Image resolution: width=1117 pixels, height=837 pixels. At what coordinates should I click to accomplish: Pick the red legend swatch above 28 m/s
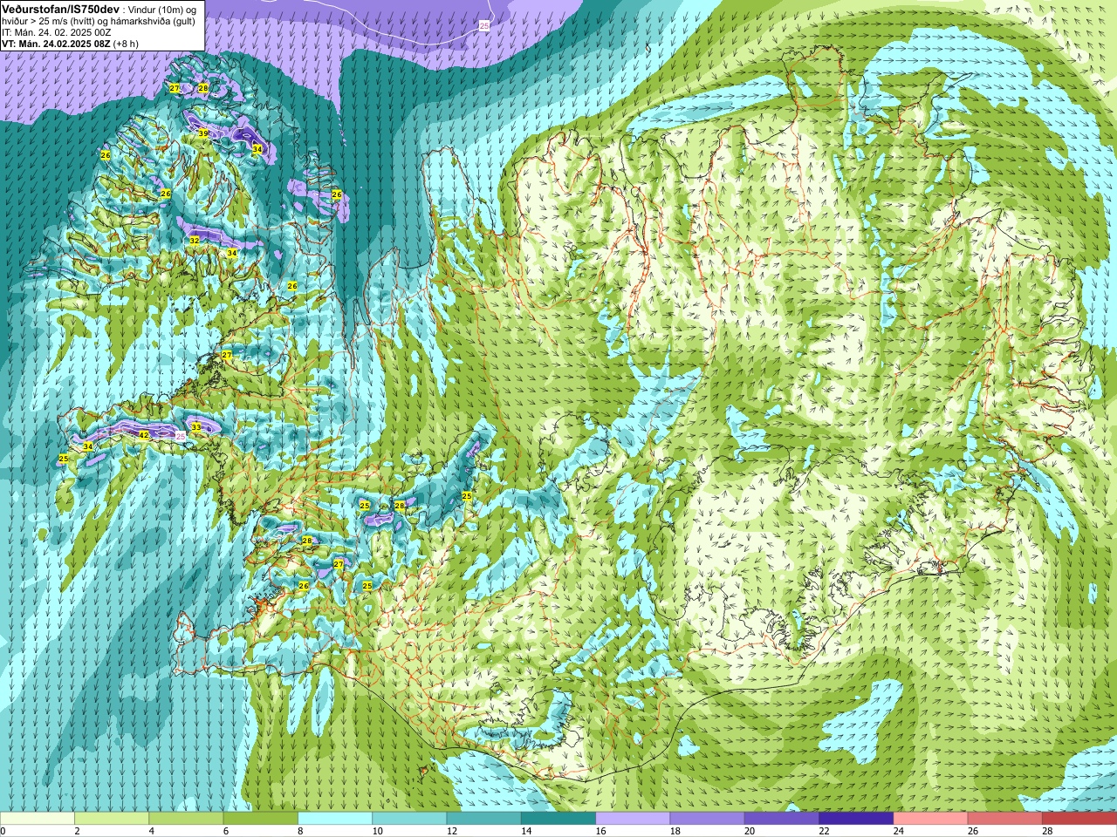pos(1079,818)
